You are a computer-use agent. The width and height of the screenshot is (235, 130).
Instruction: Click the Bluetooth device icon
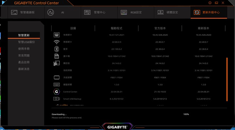point(56,49)
